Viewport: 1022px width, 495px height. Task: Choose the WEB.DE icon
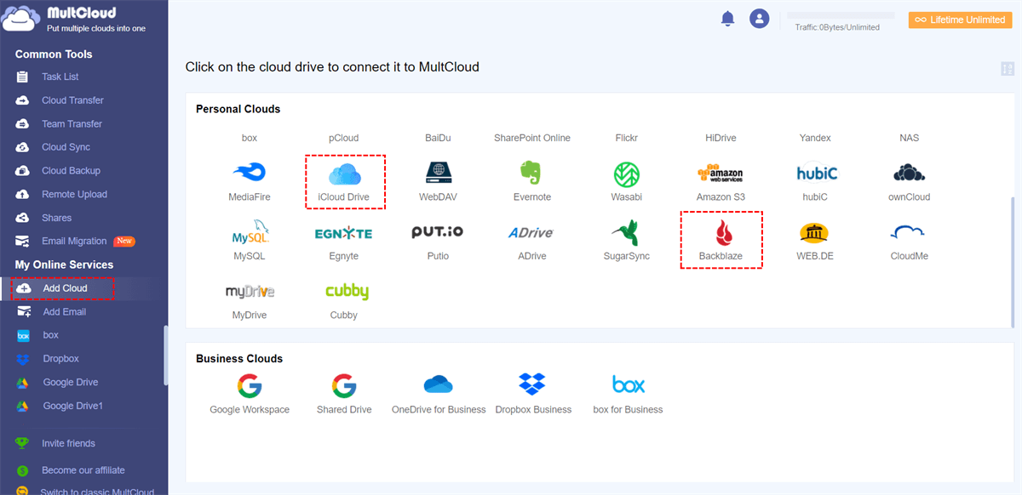(x=814, y=233)
